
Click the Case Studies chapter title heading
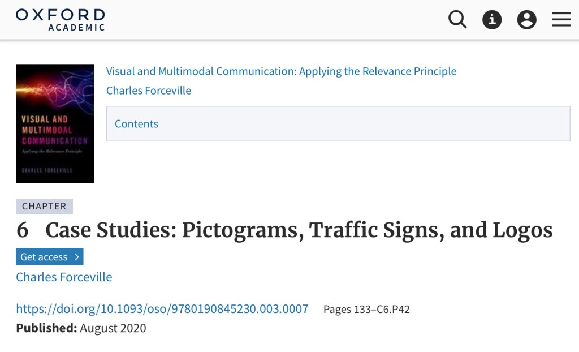(x=299, y=230)
